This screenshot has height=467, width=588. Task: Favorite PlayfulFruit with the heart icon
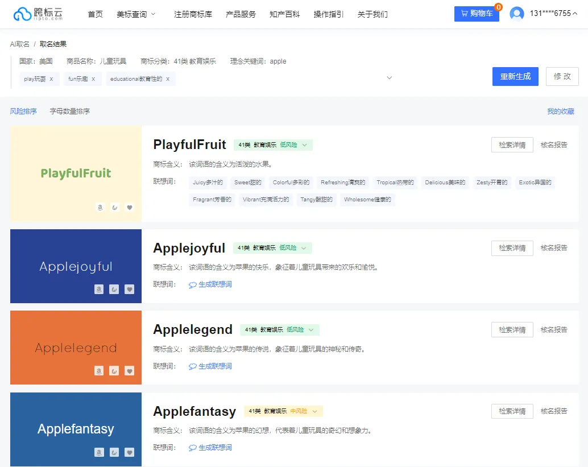[130, 208]
